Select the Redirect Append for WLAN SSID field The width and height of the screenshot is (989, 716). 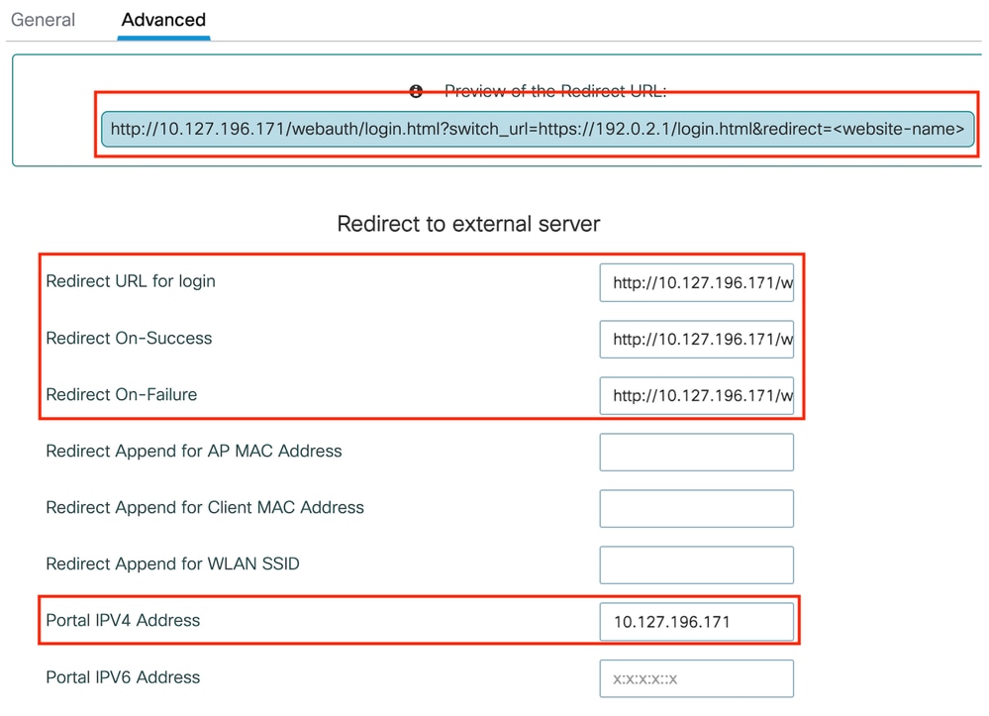696,564
